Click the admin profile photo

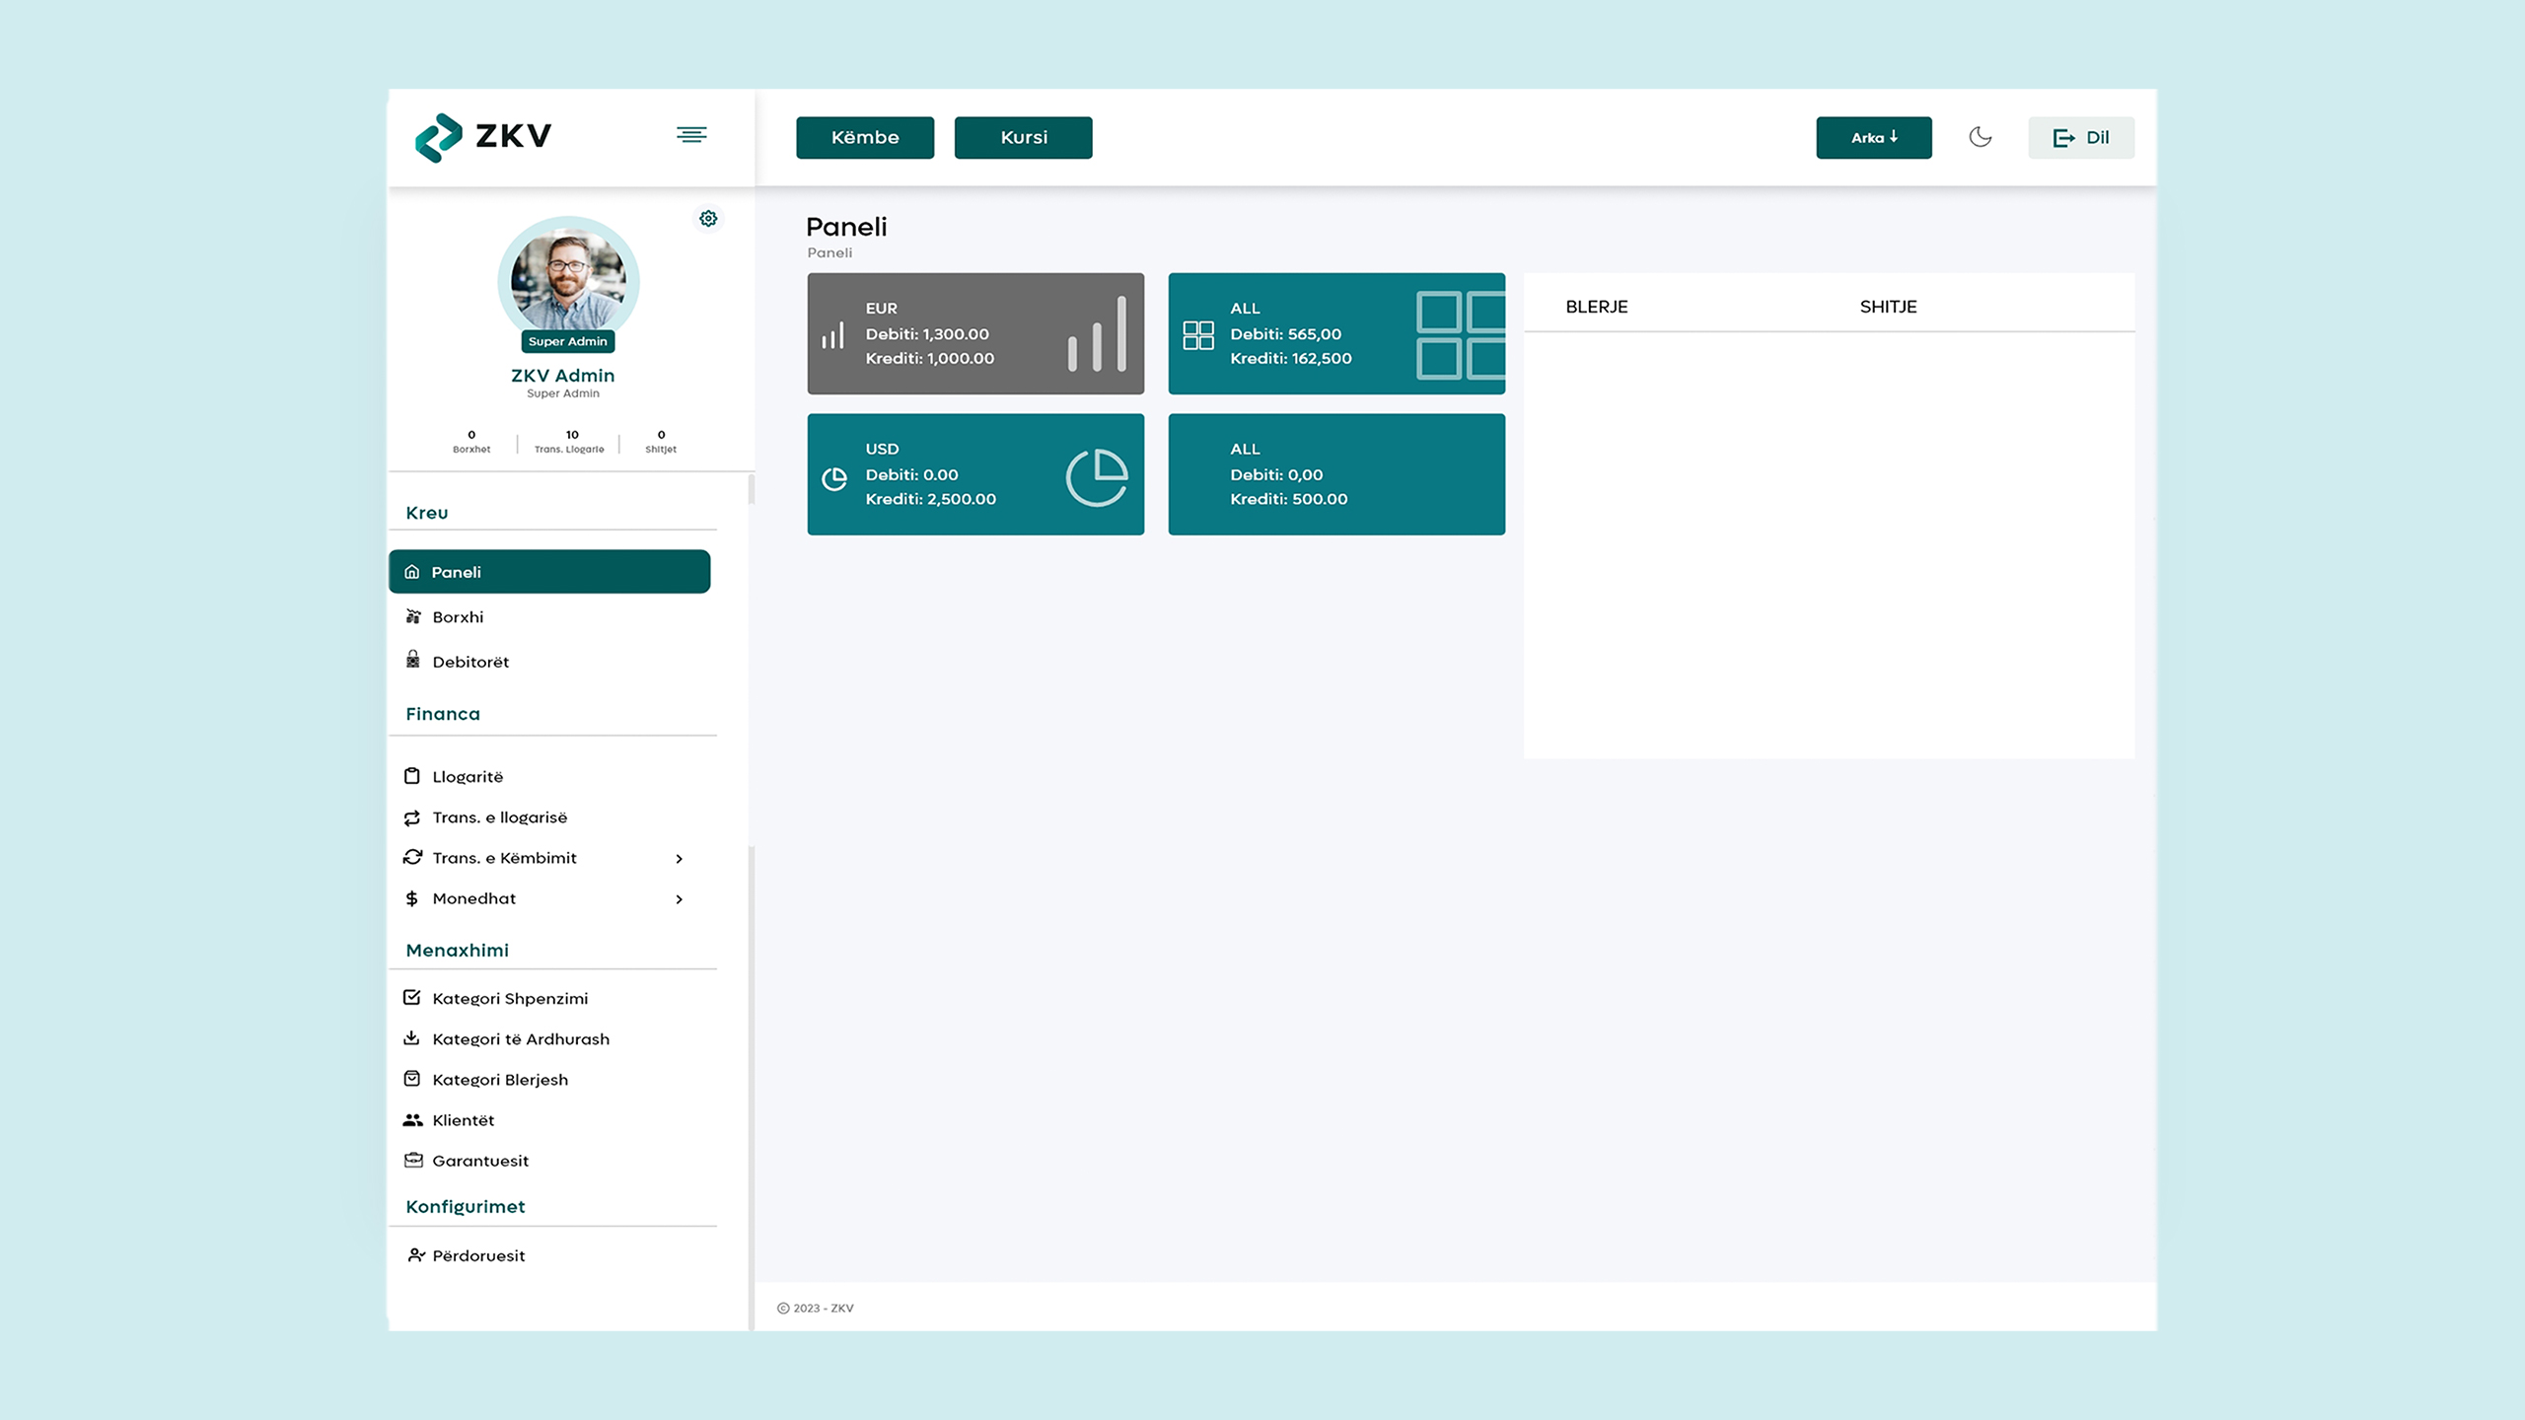568,281
